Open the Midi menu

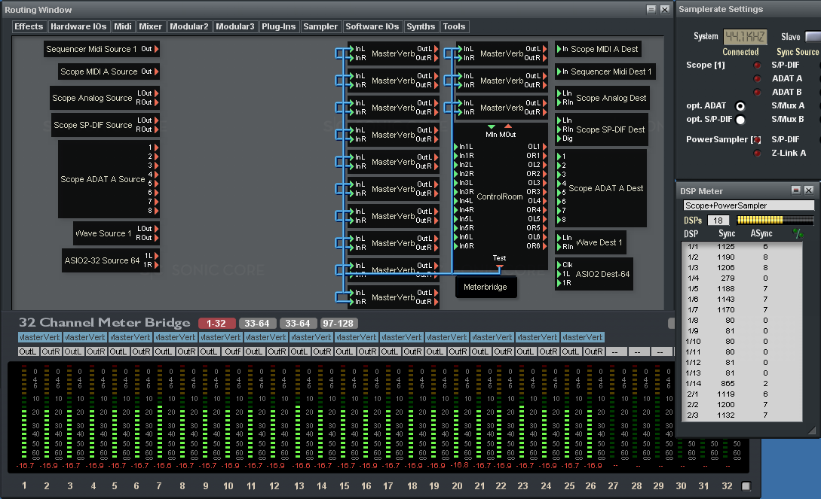click(123, 26)
